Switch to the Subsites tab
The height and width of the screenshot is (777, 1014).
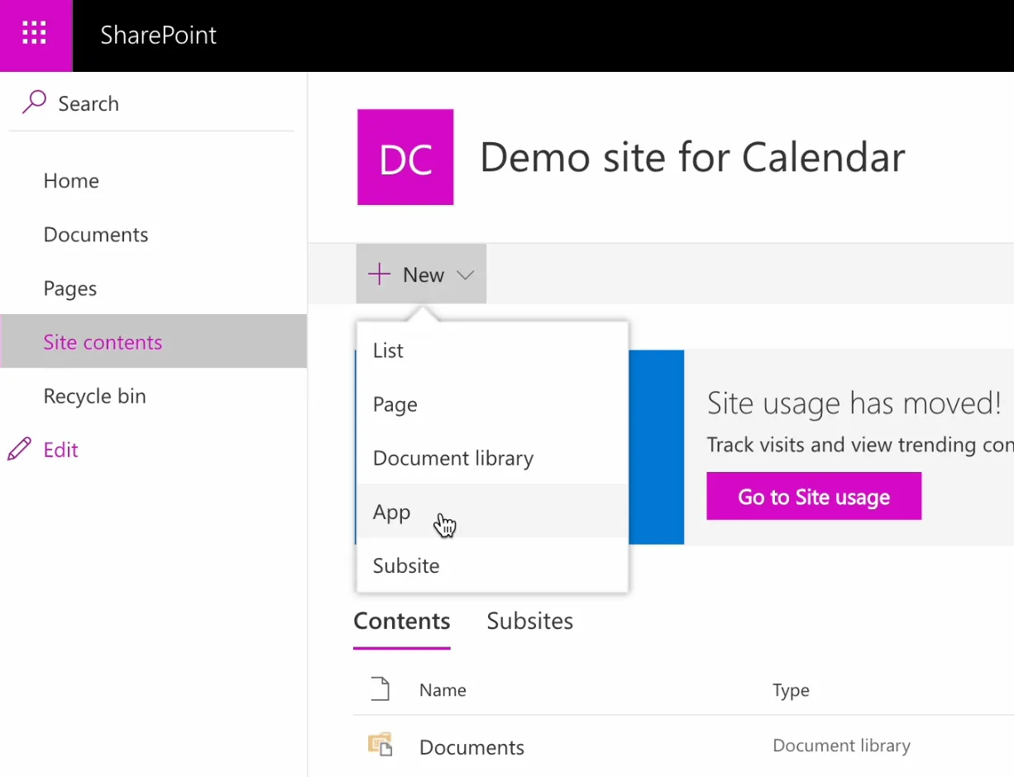click(x=530, y=622)
